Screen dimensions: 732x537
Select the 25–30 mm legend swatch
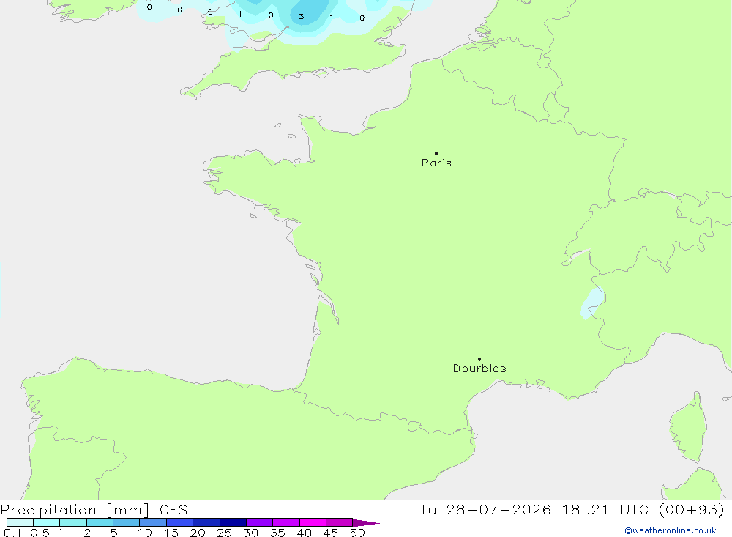(x=233, y=522)
